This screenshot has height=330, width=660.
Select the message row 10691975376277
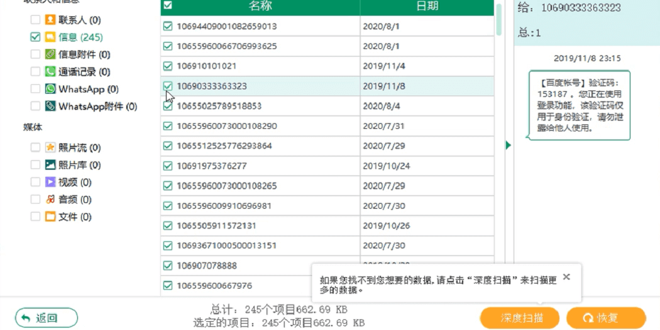pos(327,166)
